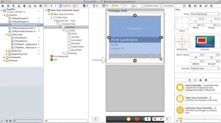Select CTCardCell.h file
This screenshot has height=123, width=221.
pos(21,38)
